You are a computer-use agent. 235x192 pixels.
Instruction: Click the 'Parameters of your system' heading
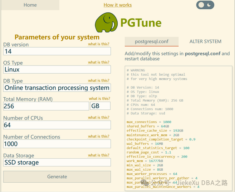[x=57, y=37]
